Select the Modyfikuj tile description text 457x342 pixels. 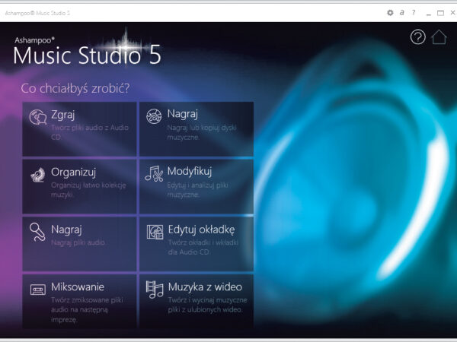click(195, 190)
